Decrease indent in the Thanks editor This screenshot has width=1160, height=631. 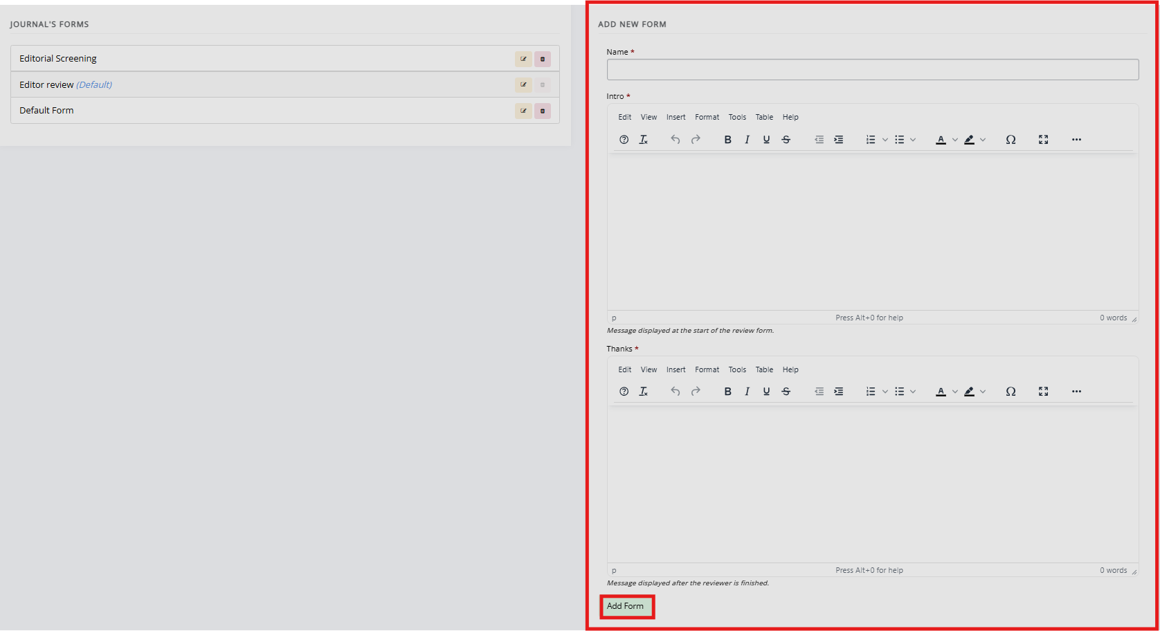coord(819,392)
